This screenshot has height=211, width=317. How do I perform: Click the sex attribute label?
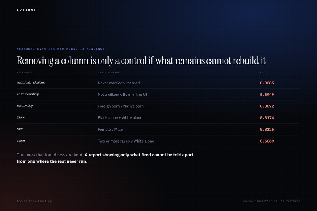click(20, 129)
